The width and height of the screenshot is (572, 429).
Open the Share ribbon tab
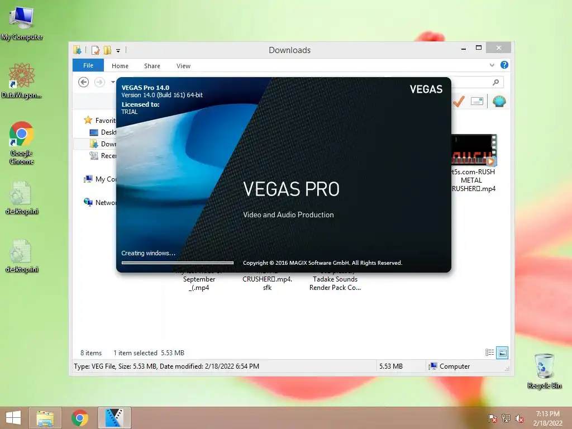pyautogui.click(x=152, y=66)
